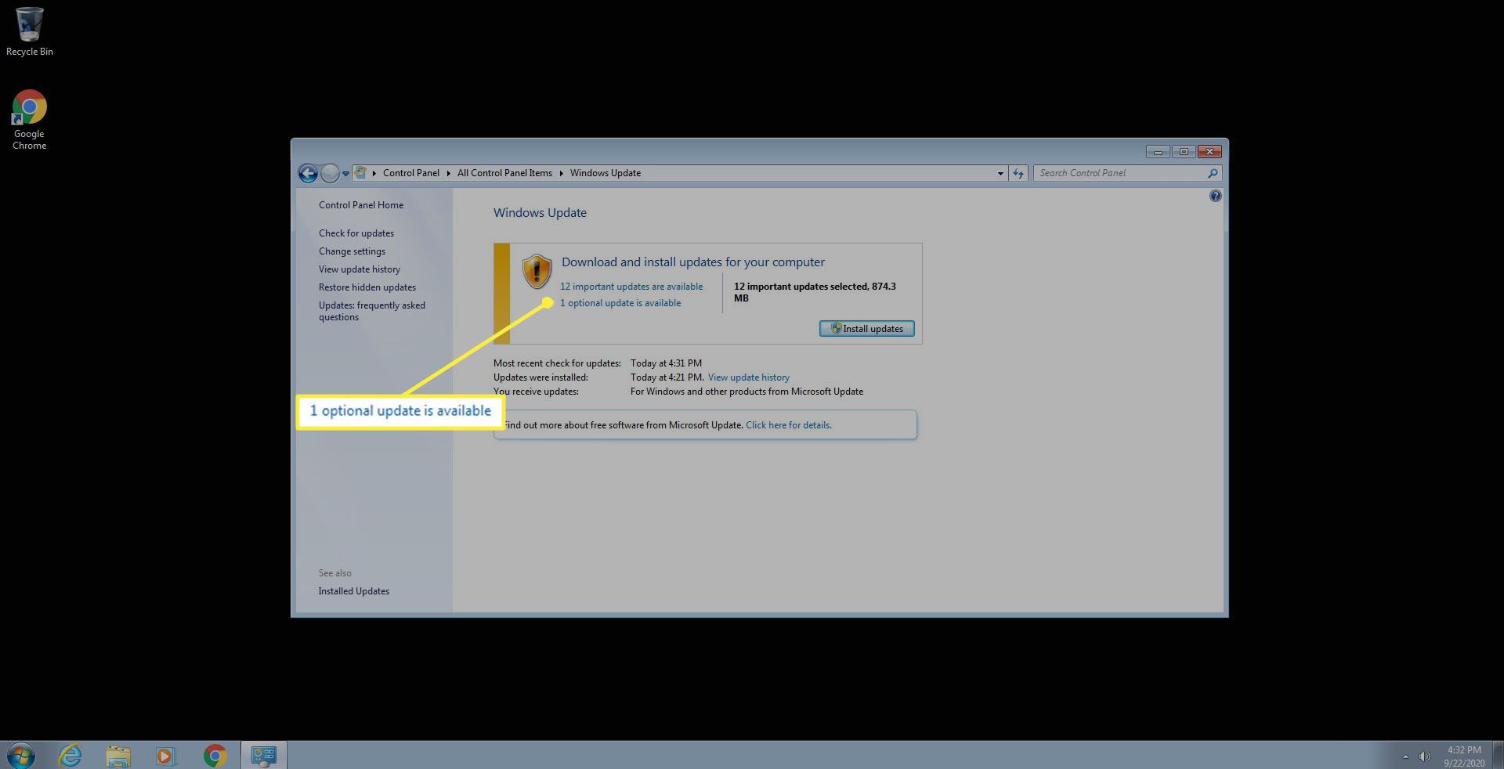Open Installed Updates link
The image size is (1504, 769).
pos(353,591)
